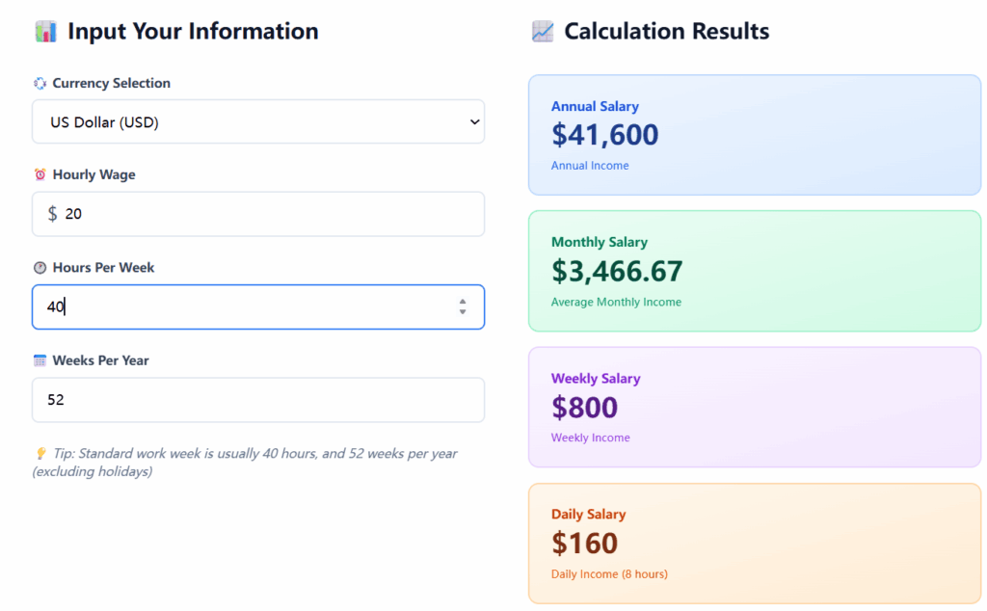Click the Annual Salary result card
Viewport: 987px width, 611px height.
(x=754, y=134)
